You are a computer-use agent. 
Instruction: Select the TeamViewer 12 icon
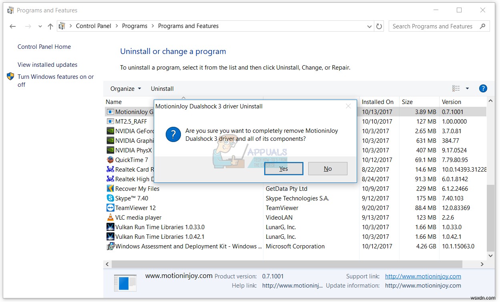click(110, 208)
